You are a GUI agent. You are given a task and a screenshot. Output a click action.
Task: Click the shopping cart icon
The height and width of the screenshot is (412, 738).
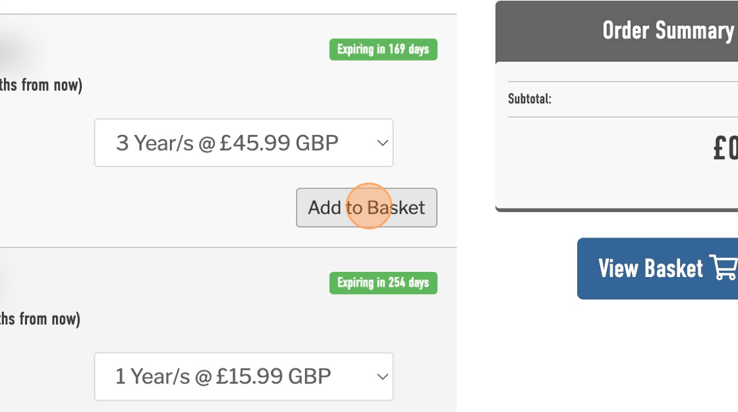(x=724, y=269)
